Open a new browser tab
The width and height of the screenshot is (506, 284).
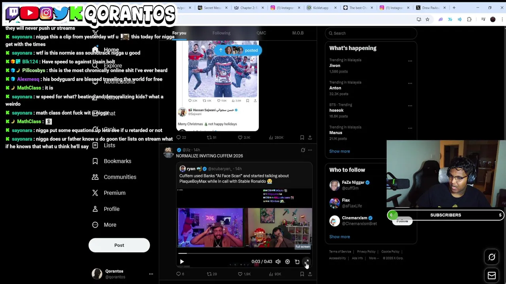454,8
